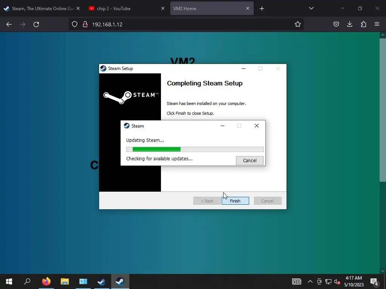Click the text Checking for available updates
386x289 pixels.
[159, 159]
